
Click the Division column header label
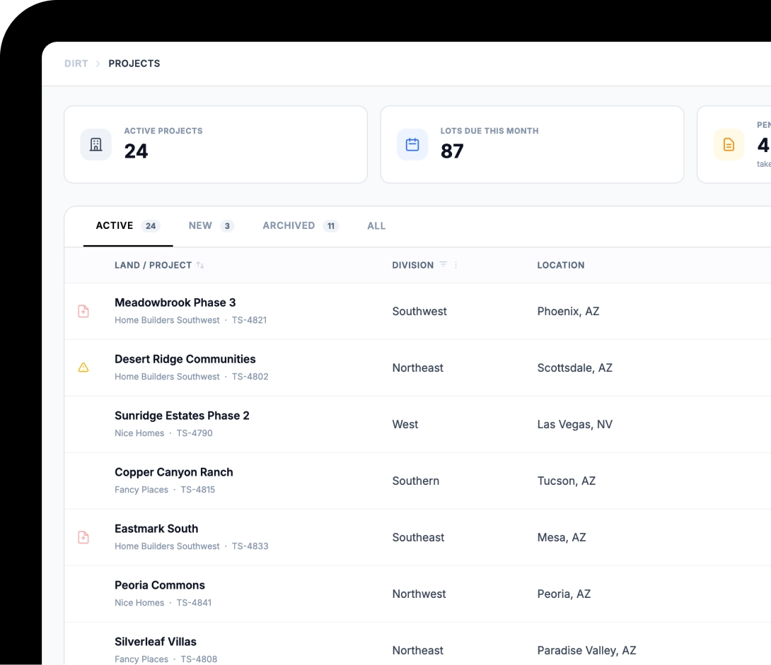(x=412, y=265)
